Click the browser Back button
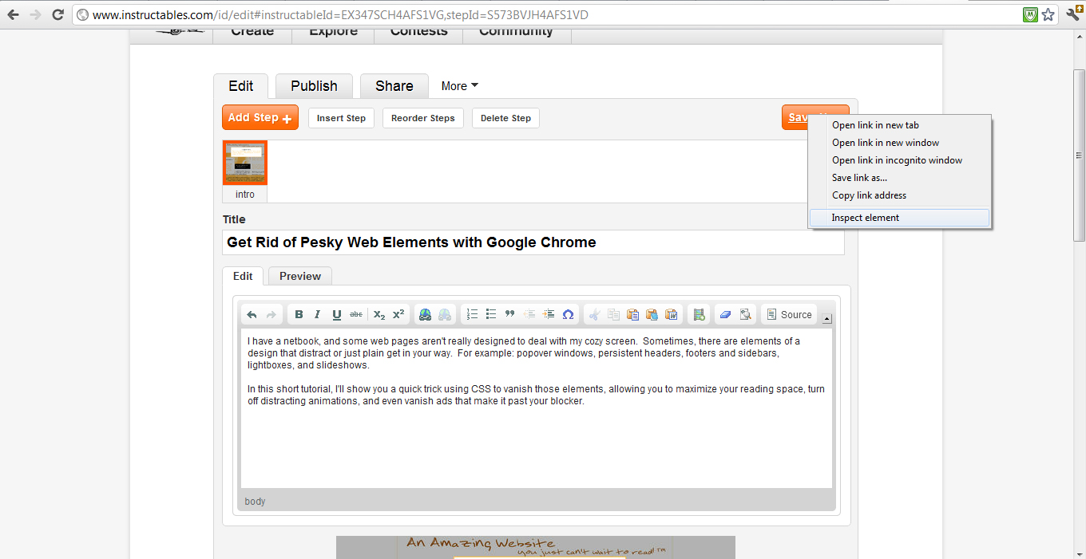Image resolution: width=1086 pixels, height=559 pixels. tap(14, 14)
